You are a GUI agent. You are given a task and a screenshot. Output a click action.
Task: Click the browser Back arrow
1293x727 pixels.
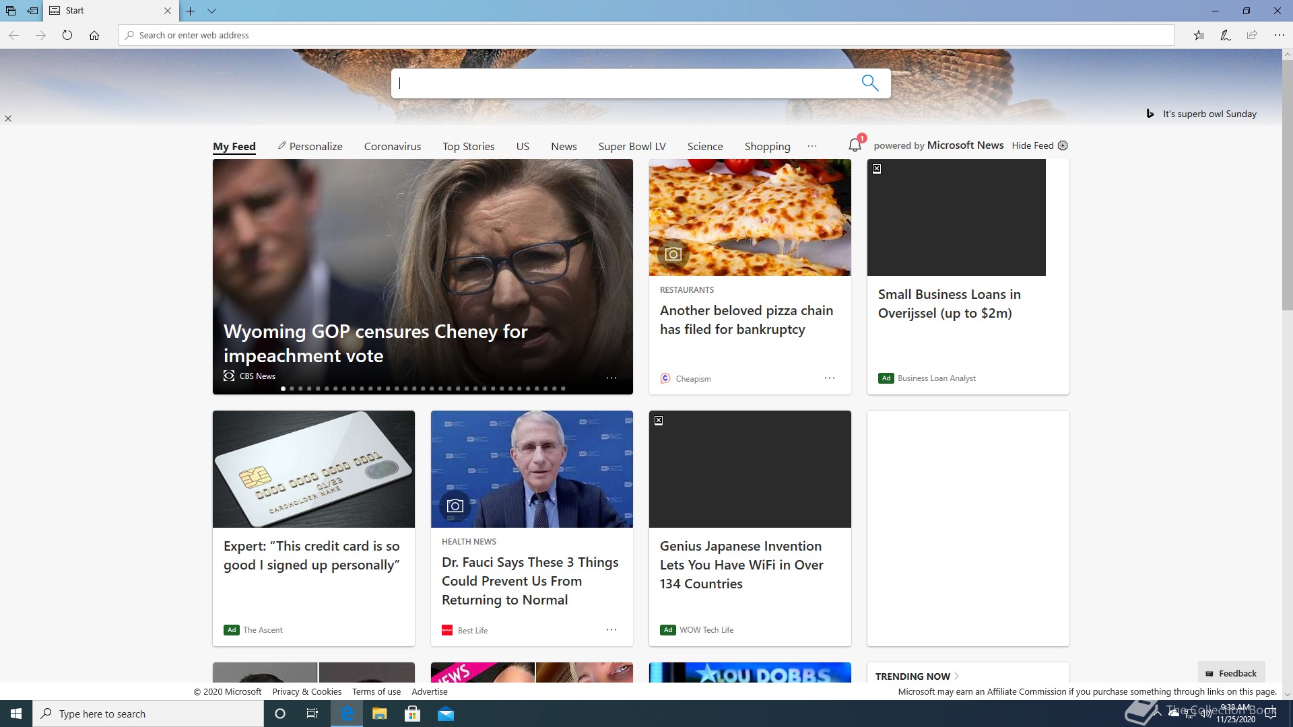(x=13, y=35)
